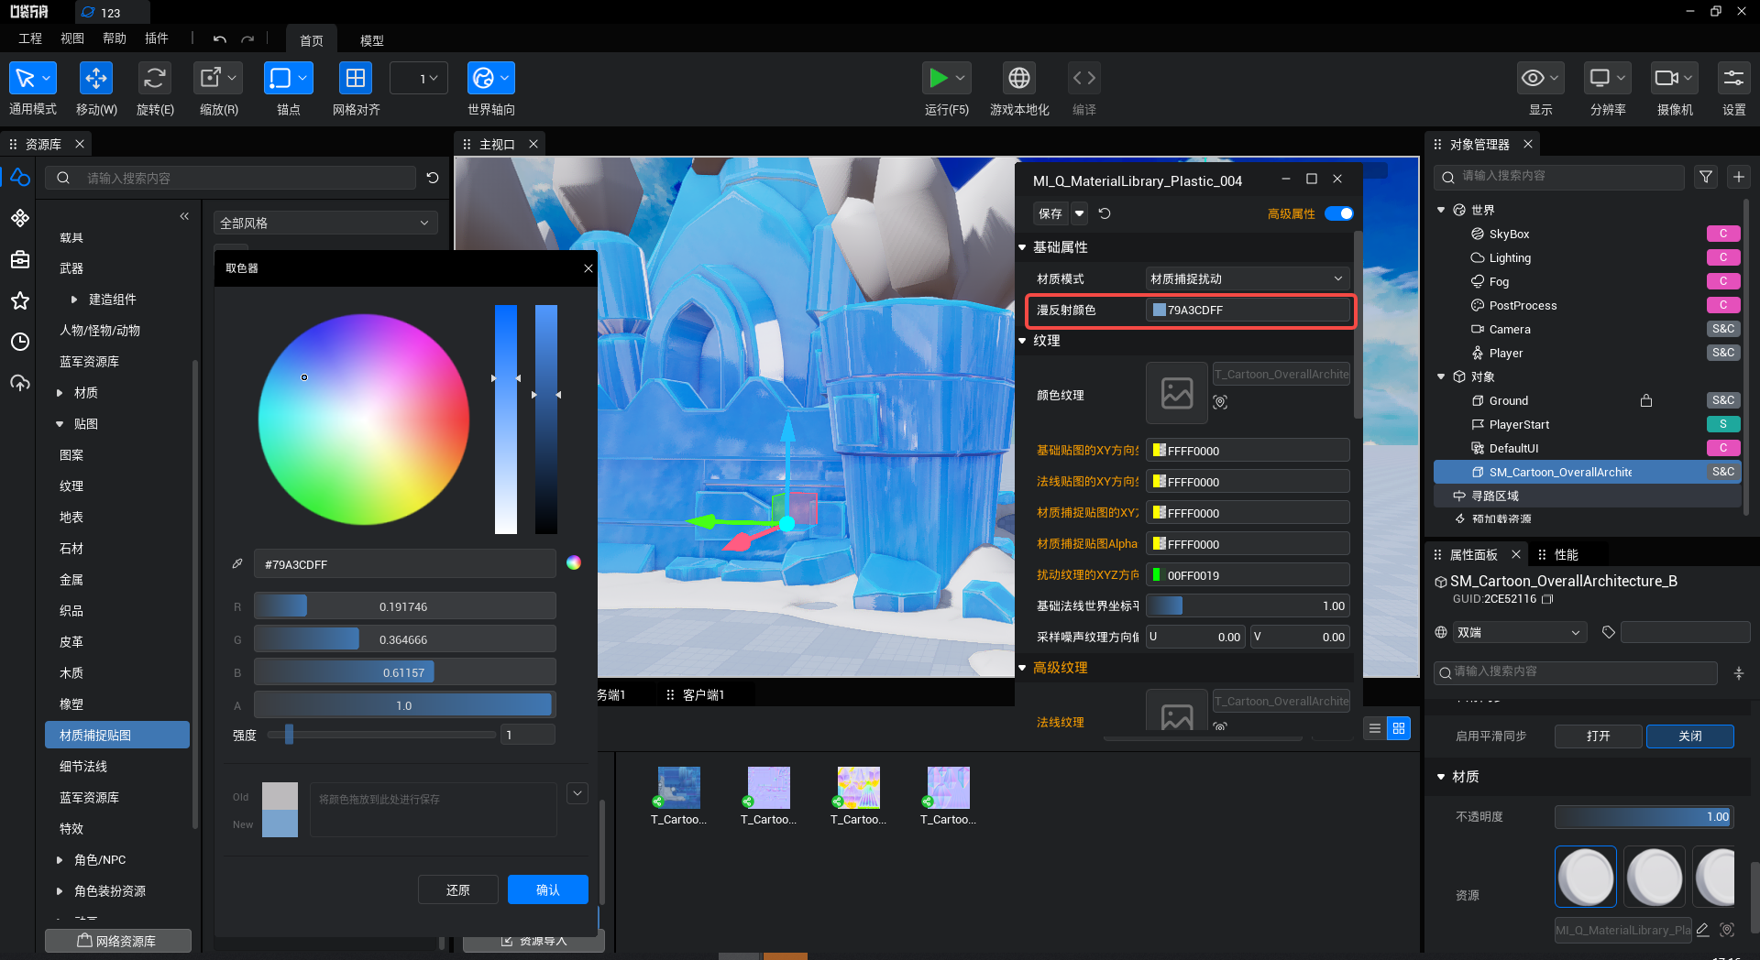Open the 摄像机 camera options
This screenshot has width=1760, height=960.
click(x=1675, y=79)
